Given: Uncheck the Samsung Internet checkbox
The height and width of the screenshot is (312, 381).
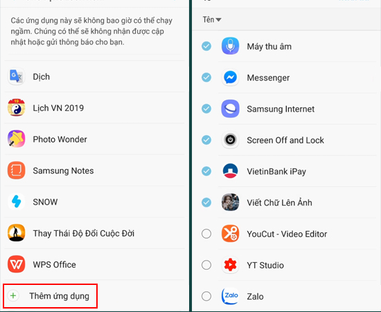Looking at the screenshot, I should point(206,109).
